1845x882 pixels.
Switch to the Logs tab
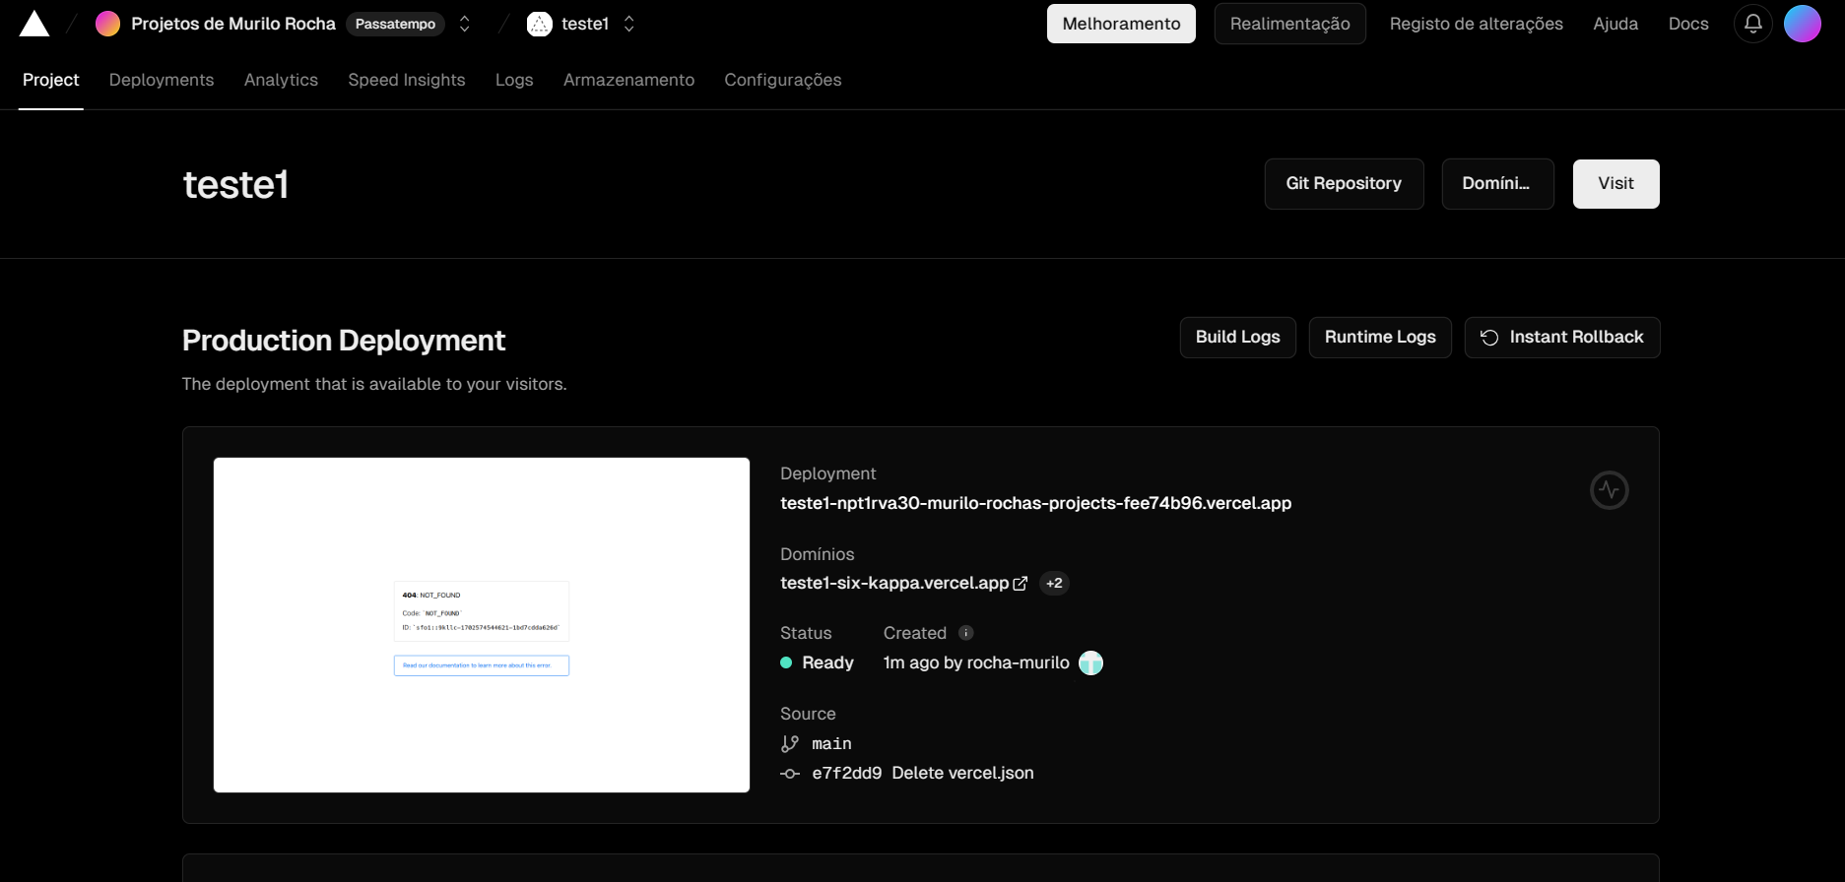514,80
